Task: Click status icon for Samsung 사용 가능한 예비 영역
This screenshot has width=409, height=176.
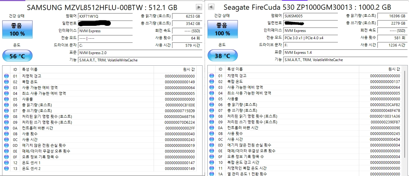Action: pos(6,88)
